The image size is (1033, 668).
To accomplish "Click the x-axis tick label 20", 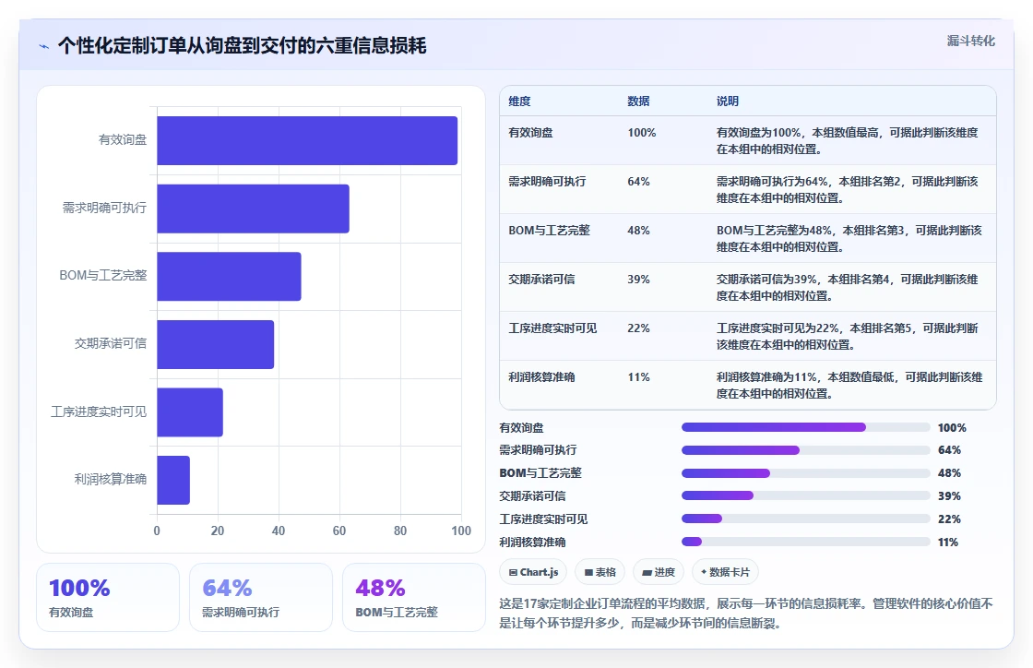I will [218, 531].
